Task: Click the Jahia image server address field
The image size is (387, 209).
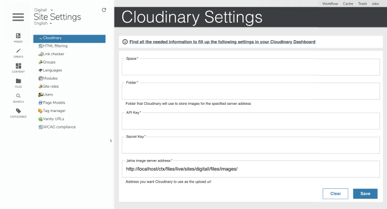Action: click(251, 169)
